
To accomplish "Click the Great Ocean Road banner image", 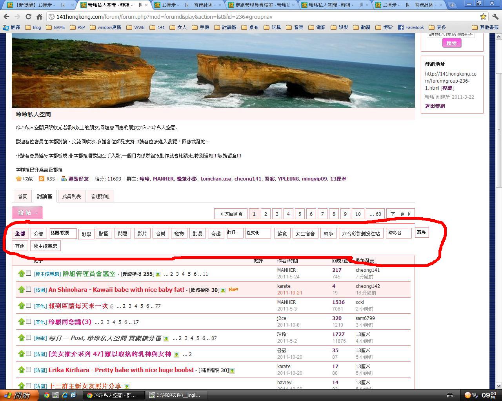I will 213,70.
